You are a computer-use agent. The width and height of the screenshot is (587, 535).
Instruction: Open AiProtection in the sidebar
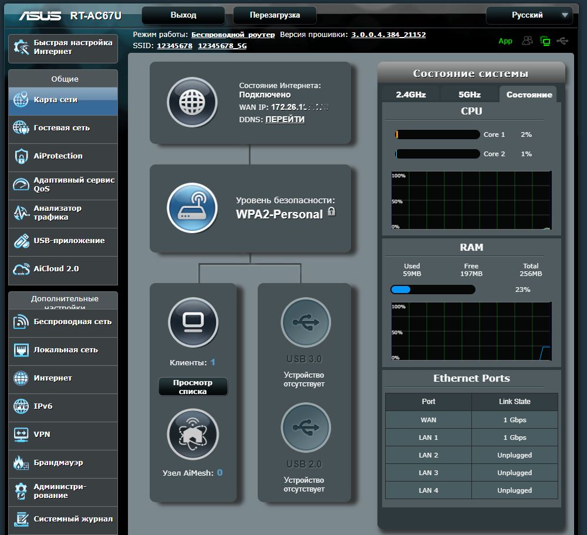click(x=63, y=156)
